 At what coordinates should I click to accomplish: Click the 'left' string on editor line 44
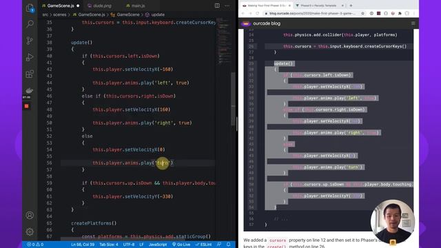pos(163,83)
